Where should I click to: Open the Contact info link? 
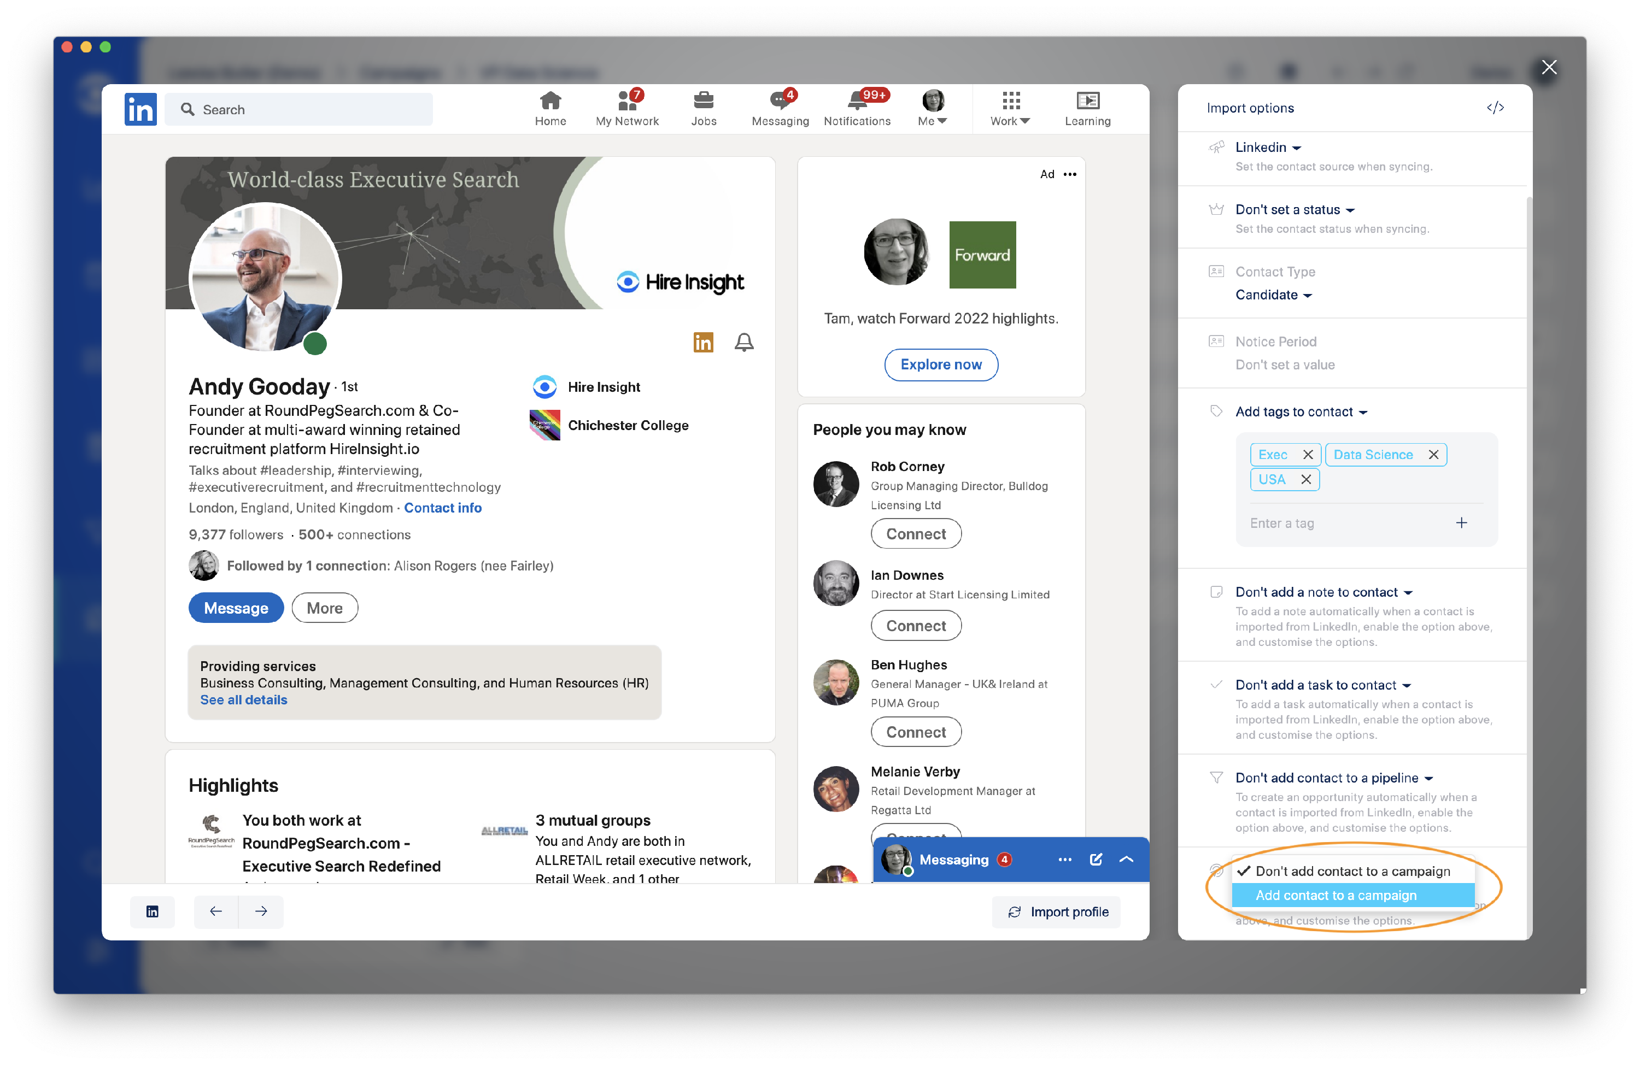442,508
